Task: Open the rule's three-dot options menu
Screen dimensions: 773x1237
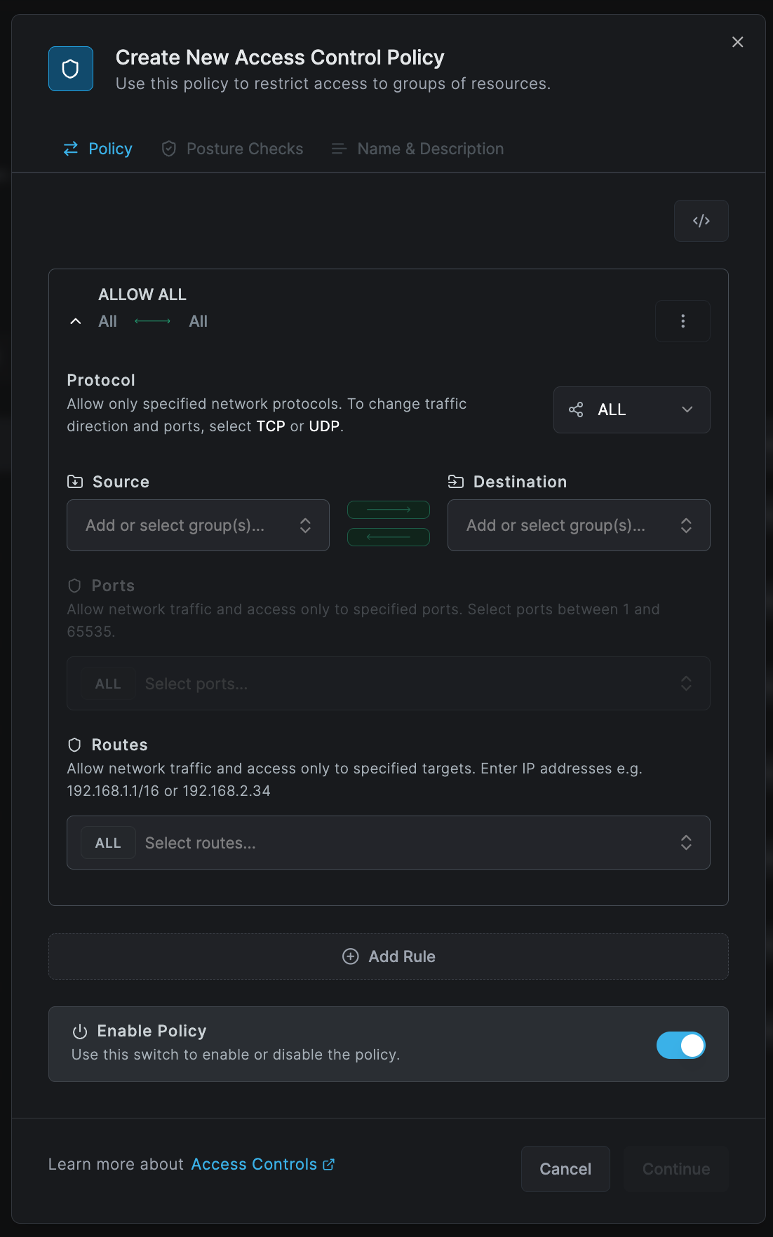Action: (683, 321)
